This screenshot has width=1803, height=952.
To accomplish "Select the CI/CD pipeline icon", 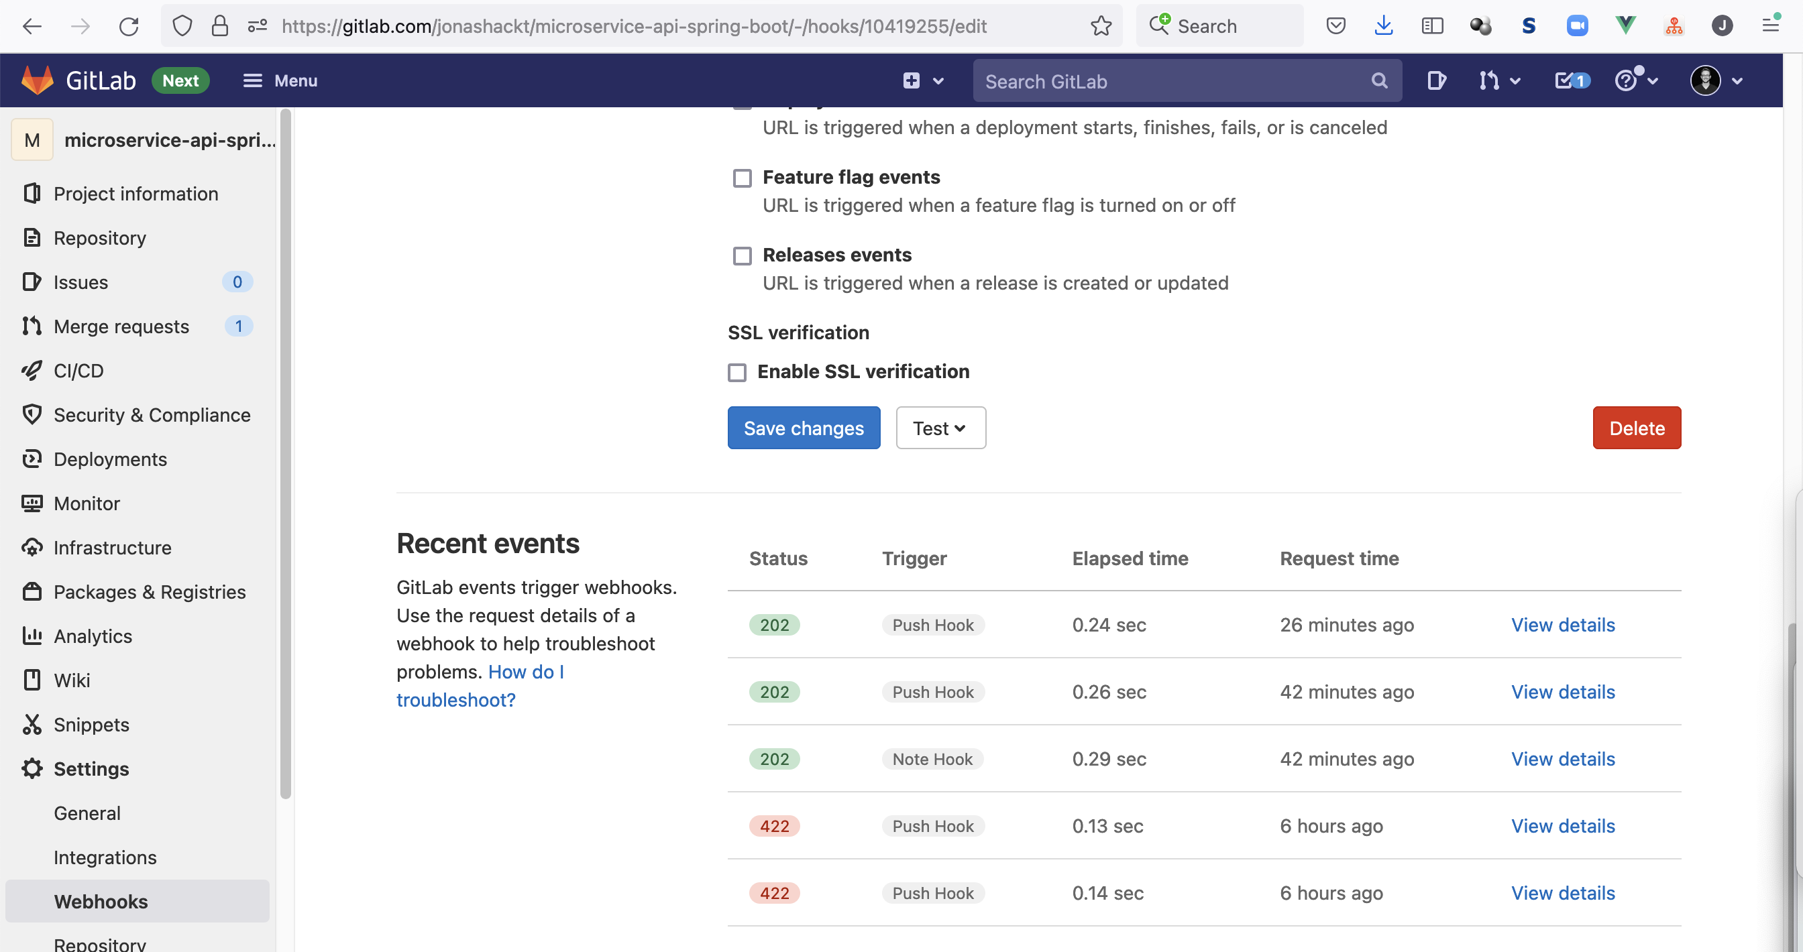I will click(32, 369).
